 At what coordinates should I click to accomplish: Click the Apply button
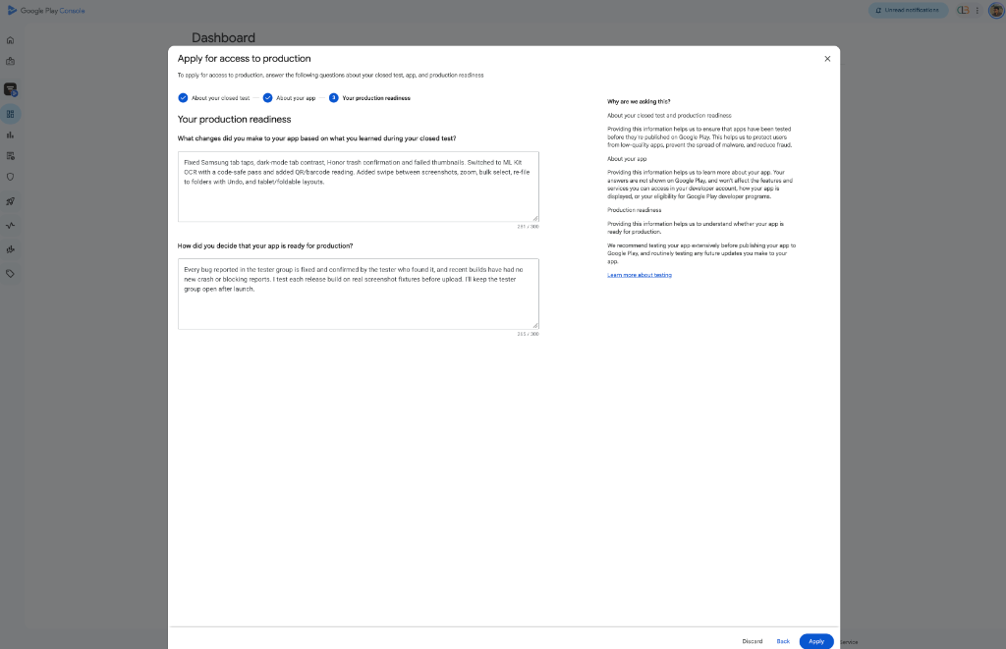[x=816, y=641]
